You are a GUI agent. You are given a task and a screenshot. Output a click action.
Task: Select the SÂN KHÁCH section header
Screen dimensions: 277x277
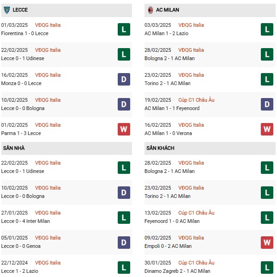(210, 148)
